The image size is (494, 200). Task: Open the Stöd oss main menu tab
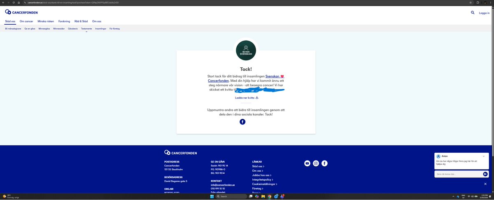(11, 21)
